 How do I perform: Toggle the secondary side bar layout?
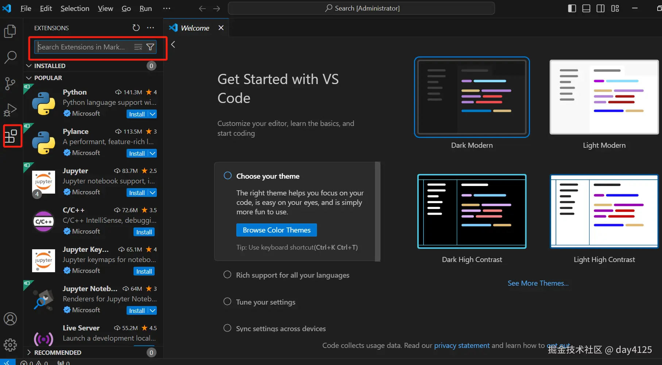pyautogui.click(x=600, y=8)
